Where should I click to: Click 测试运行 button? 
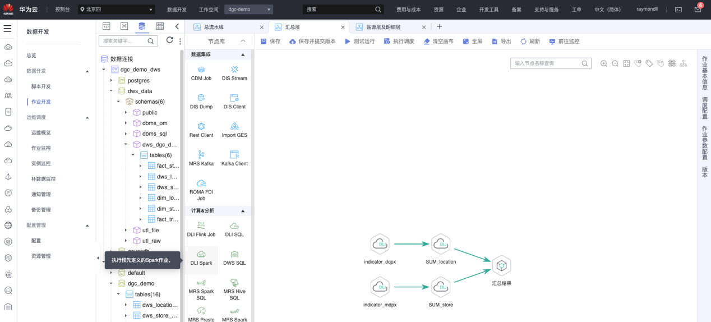pos(359,42)
